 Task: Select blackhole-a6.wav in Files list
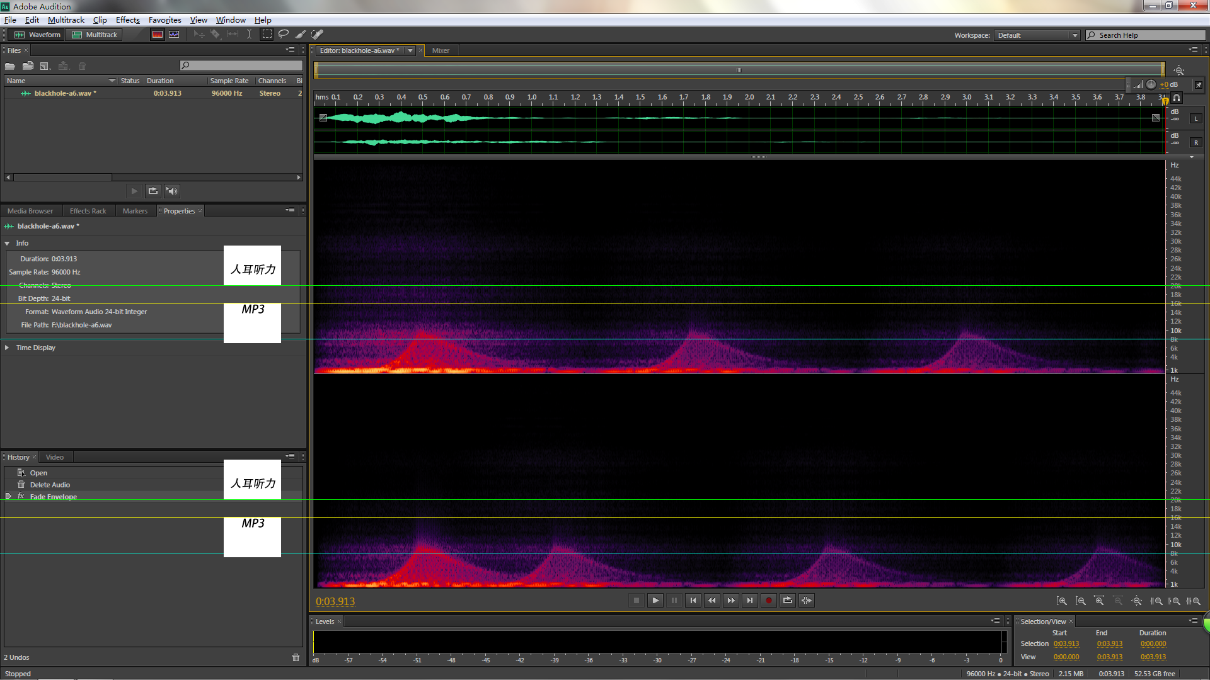[x=154, y=93]
